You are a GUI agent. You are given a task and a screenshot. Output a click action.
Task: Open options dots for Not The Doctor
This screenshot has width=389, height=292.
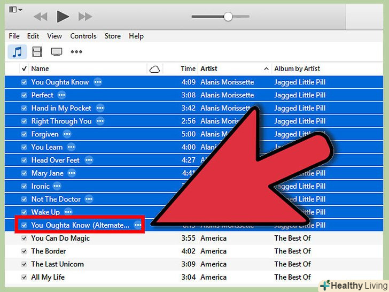tap(89, 199)
